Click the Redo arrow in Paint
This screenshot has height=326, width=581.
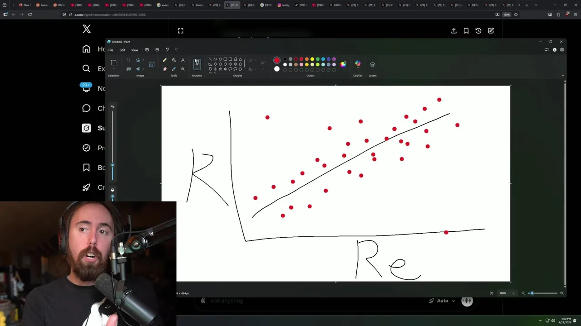coord(176,50)
